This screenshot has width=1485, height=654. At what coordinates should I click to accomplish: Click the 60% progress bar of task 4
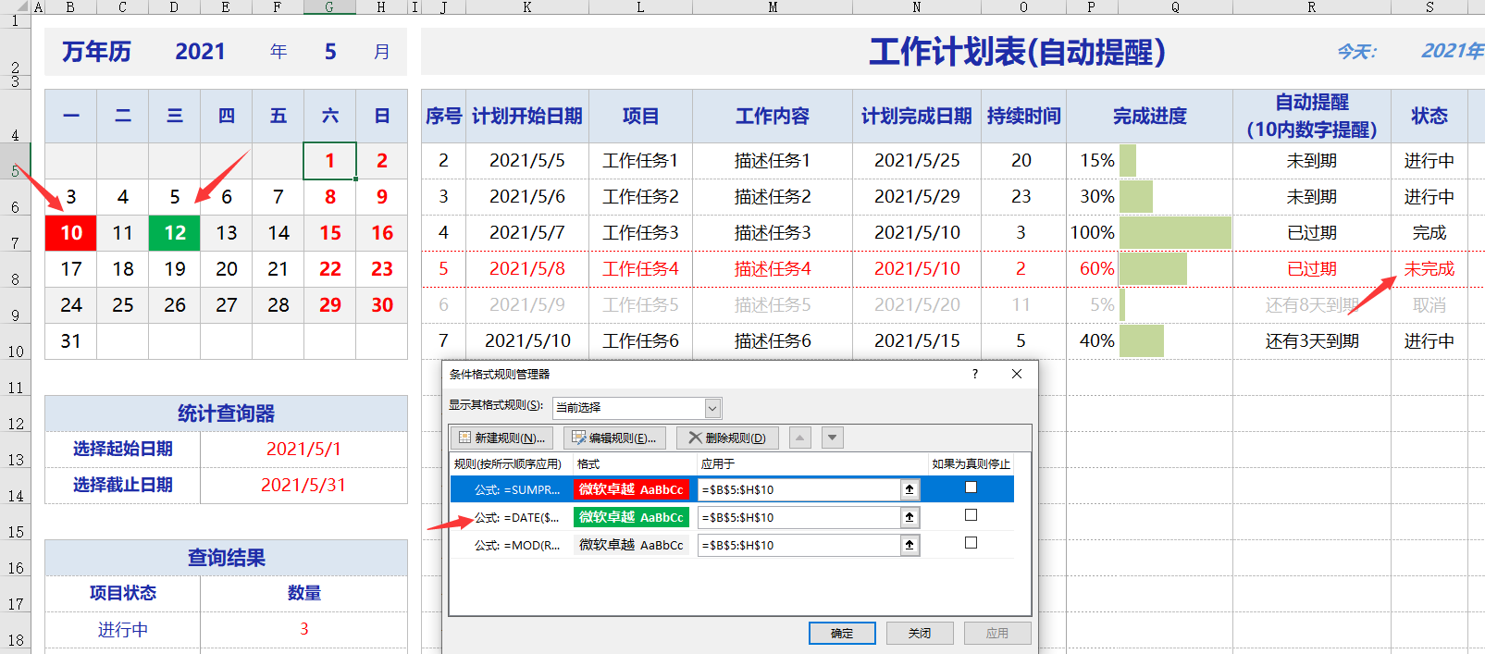[1153, 269]
